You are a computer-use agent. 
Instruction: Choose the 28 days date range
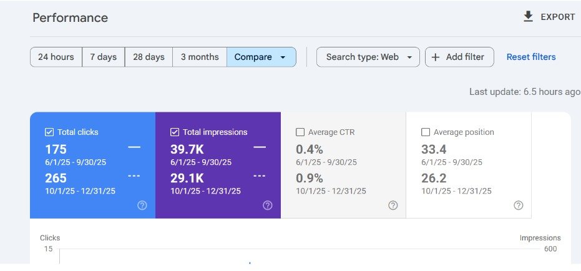click(149, 57)
